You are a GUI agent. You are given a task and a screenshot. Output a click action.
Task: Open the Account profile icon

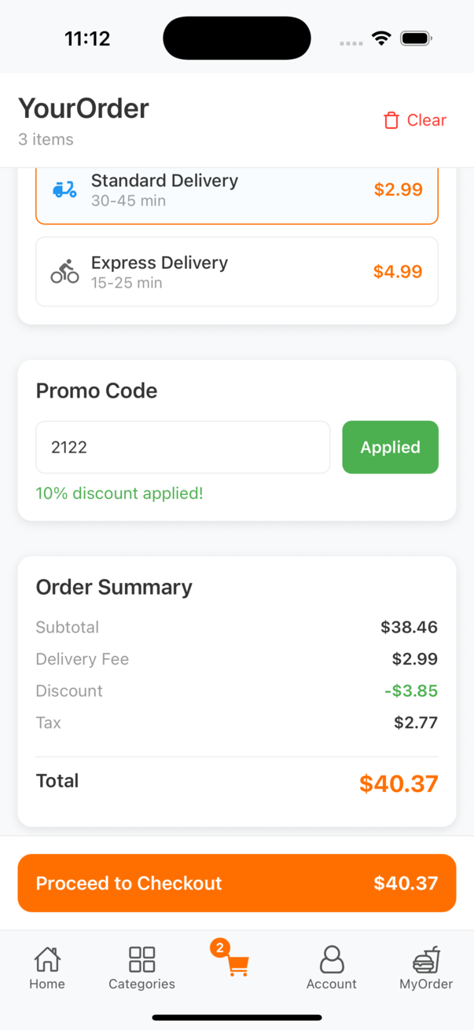pyautogui.click(x=332, y=959)
